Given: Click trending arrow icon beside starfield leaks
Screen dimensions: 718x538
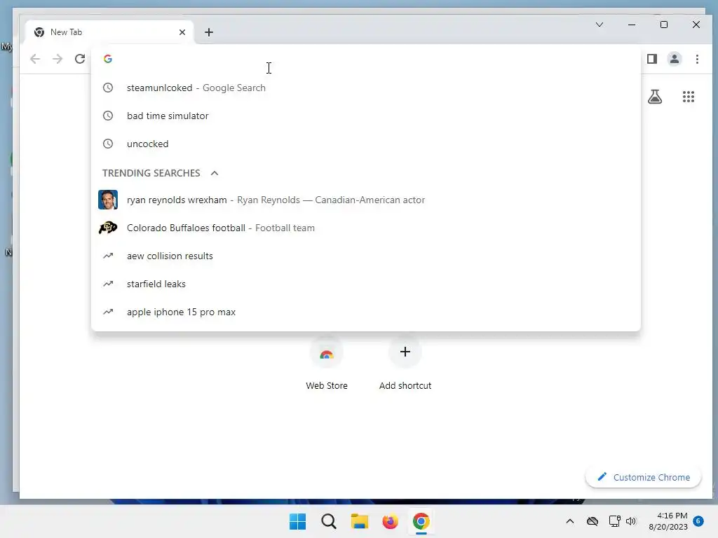Looking at the screenshot, I should 108,284.
